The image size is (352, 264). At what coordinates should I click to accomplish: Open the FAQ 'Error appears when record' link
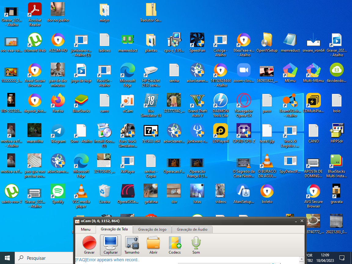coord(107,260)
